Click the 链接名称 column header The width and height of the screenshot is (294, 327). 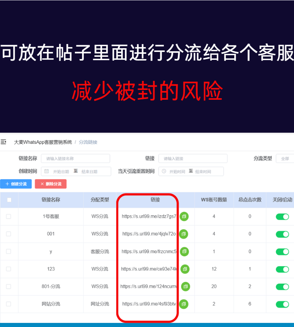click(51, 199)
